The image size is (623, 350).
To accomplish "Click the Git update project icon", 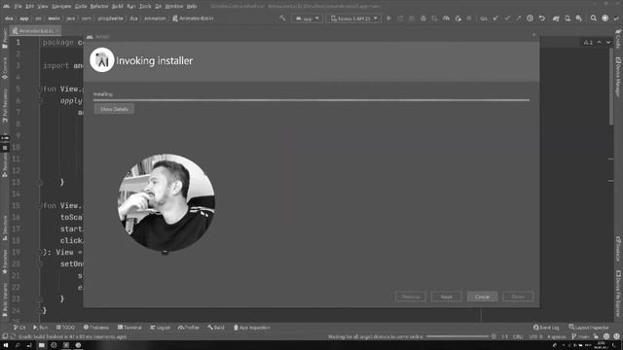I will [x=495, y=18].
